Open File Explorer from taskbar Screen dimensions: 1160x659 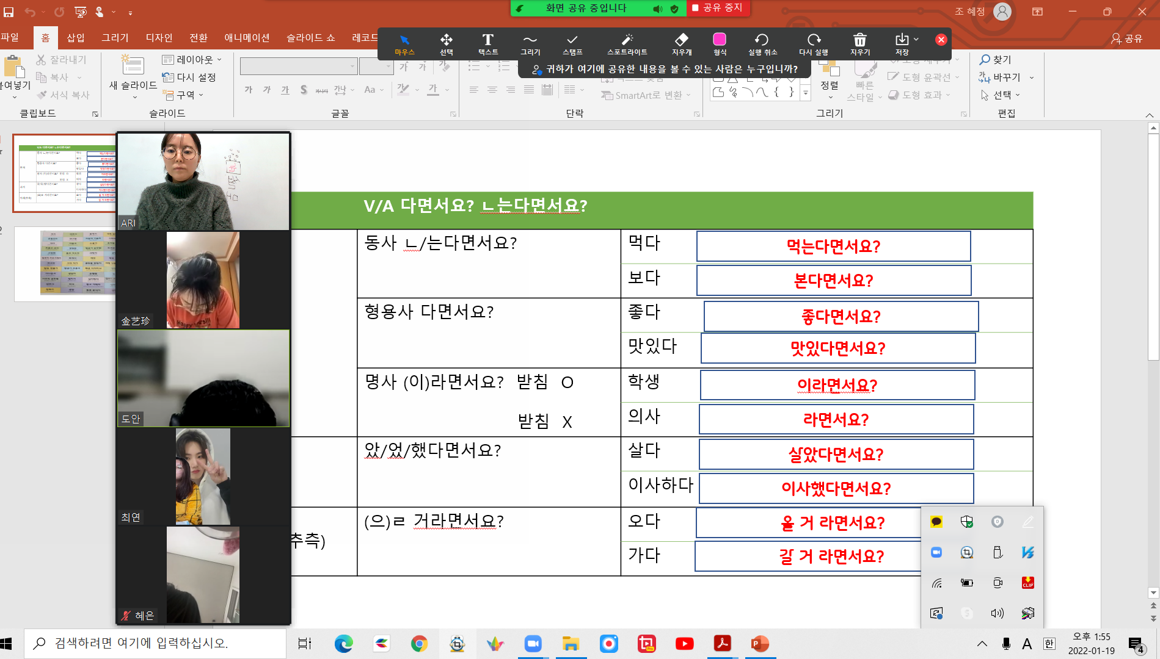[x=571, y=644]
